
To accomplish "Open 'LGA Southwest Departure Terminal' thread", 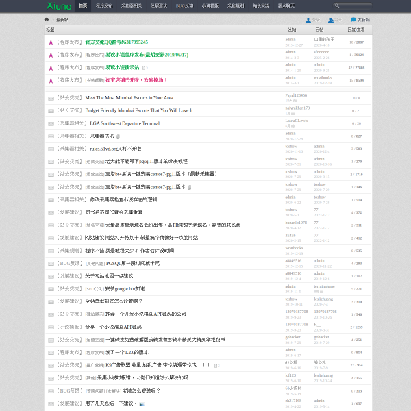I will pos(125,123).
